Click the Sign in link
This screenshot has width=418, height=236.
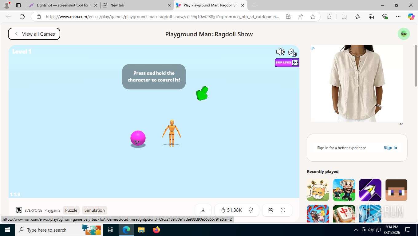(x=390, y=147)
